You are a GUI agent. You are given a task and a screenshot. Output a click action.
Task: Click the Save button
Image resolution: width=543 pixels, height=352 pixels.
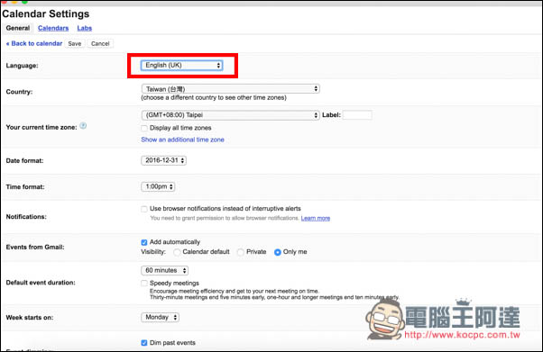click(x=75, y=43)
